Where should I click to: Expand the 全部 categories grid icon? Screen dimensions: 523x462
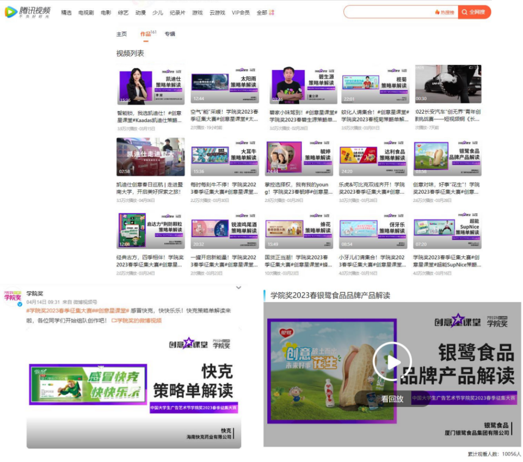272,13
